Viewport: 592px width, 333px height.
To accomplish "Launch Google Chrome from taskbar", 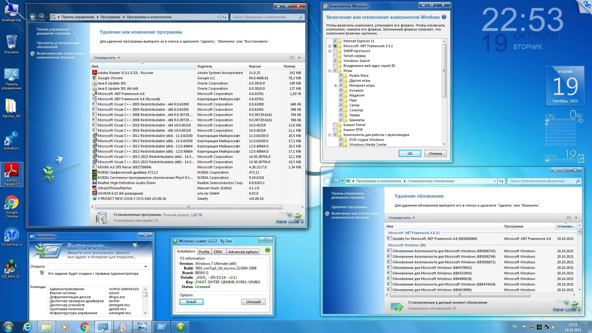I will 84,327.
